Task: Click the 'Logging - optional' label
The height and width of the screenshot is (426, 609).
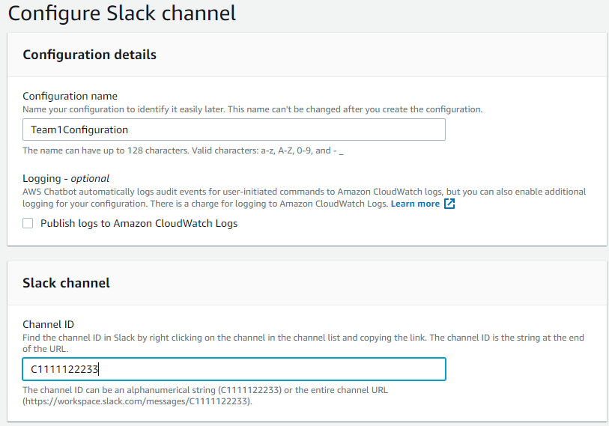Action: coord(66,178)
